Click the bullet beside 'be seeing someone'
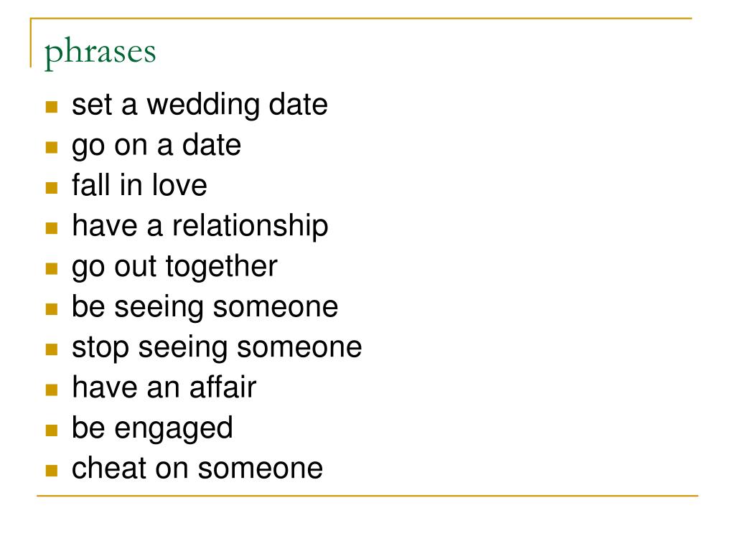Screen dimensions: 735x551 [x=52, y=309]
